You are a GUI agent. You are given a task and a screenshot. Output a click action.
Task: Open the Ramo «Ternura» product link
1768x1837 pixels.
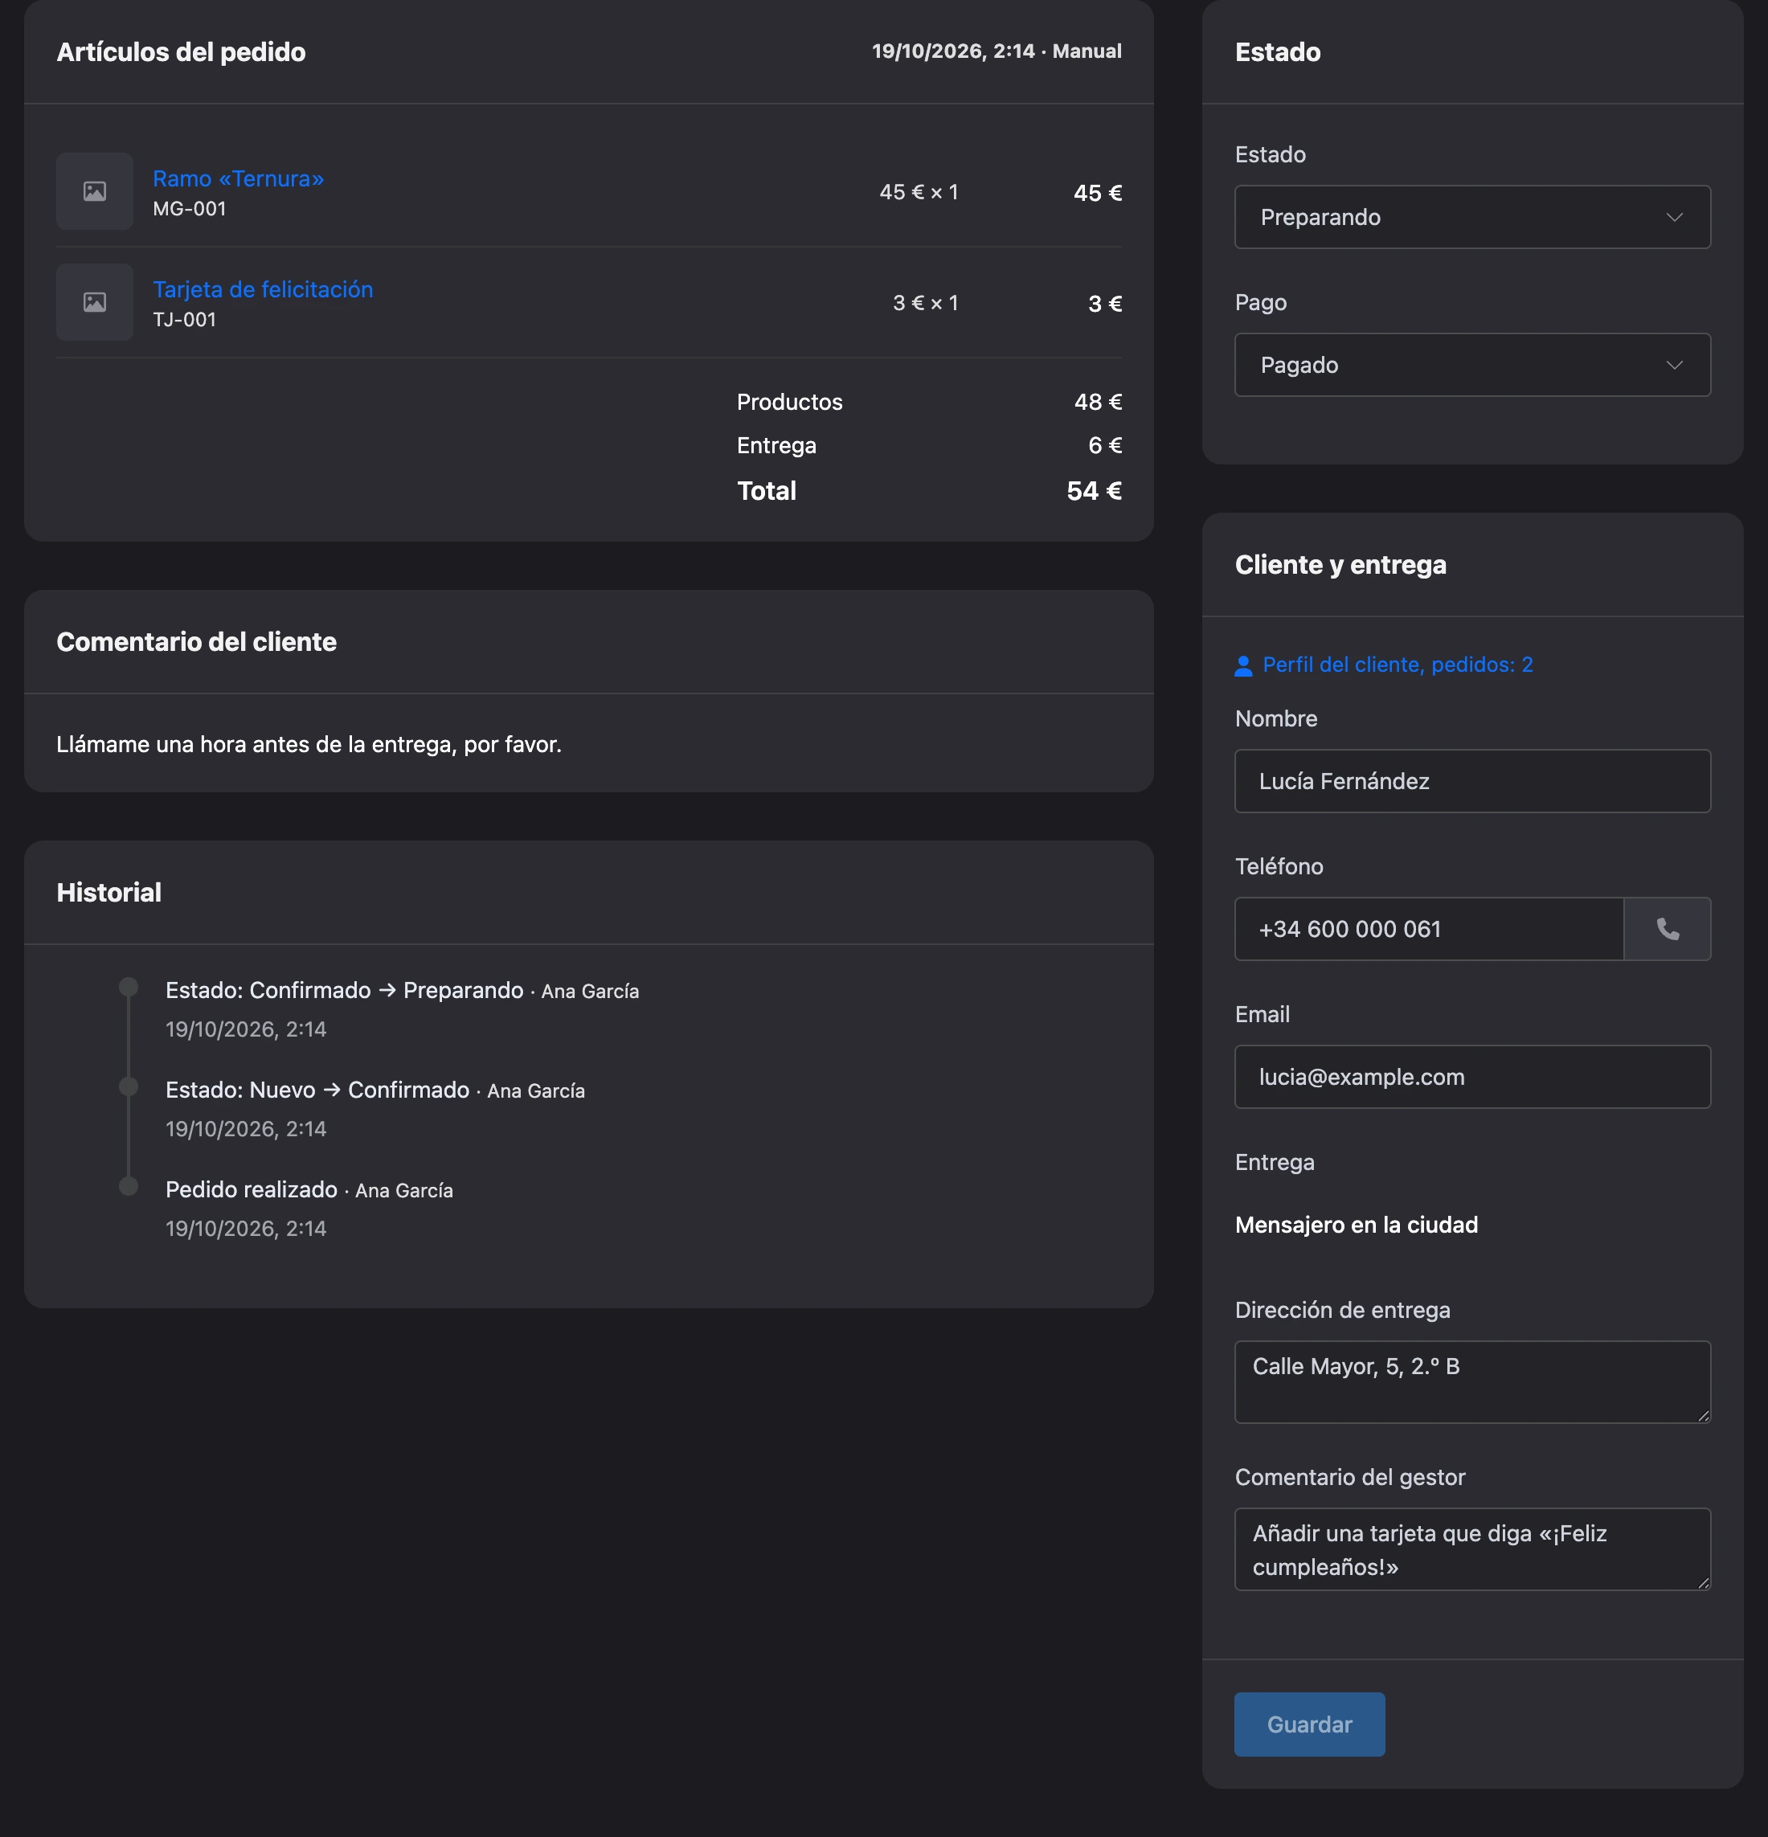238,178
